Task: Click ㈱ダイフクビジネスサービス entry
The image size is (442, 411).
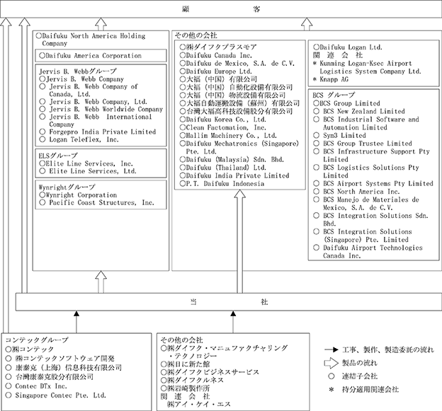Action: pos(210,372)
